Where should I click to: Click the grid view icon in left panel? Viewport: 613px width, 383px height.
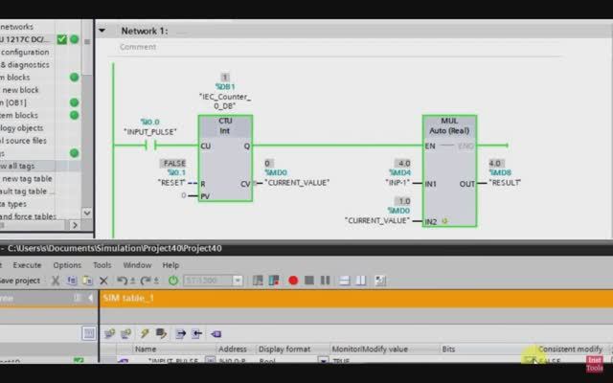tap(89, 333)
